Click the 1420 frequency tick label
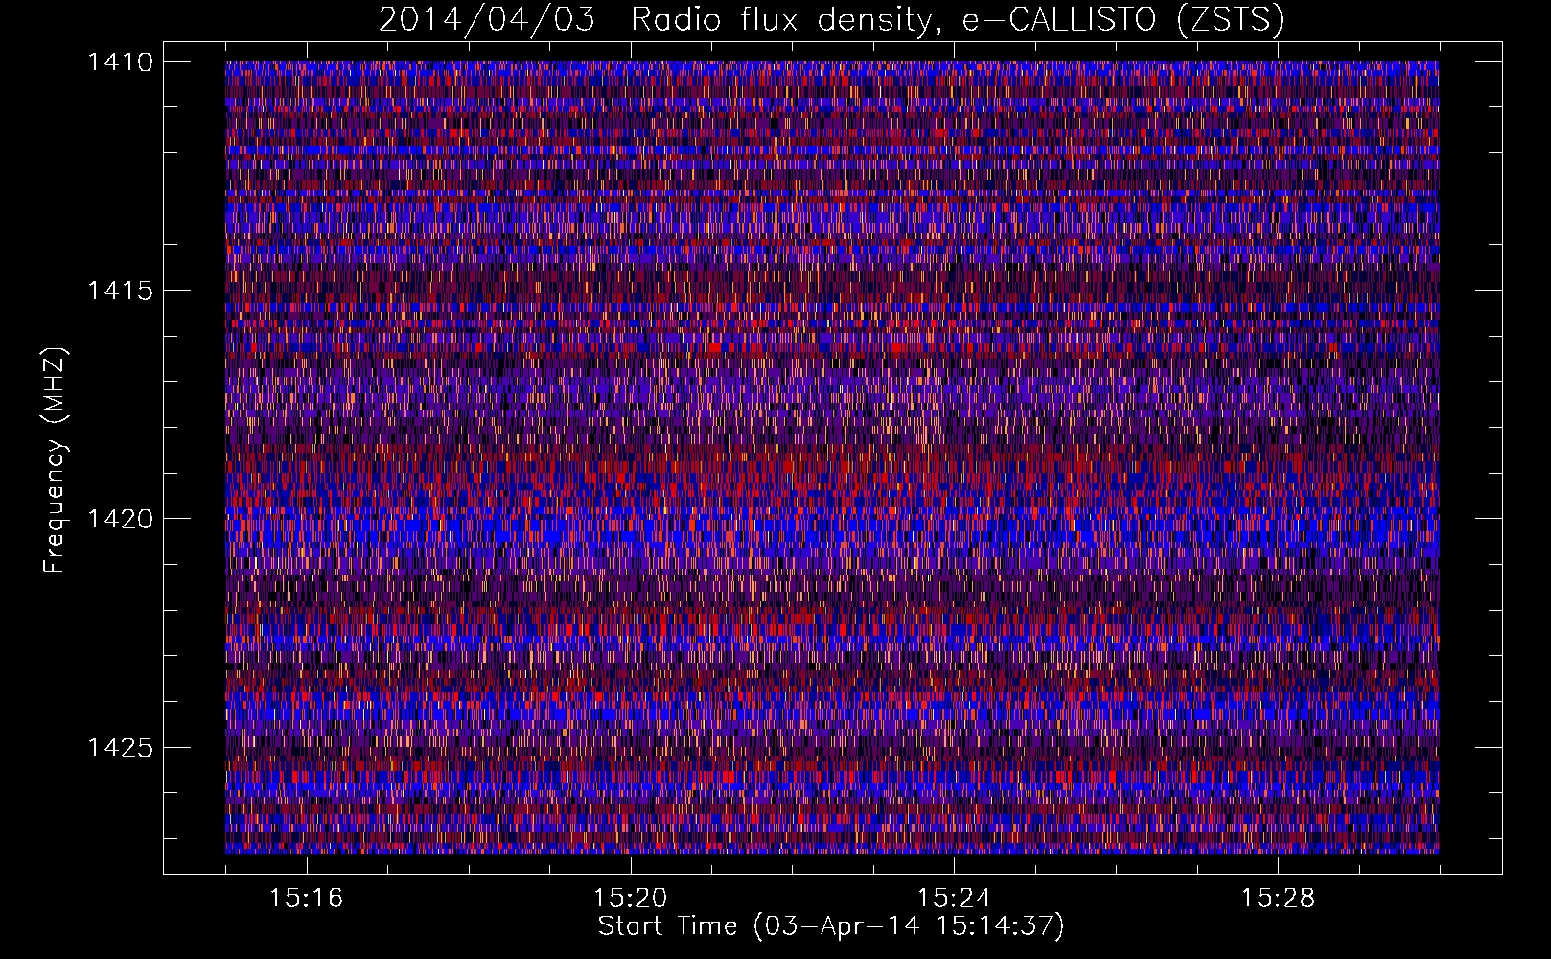The width and height of the screenshot is (1551, 959). point(120,519)
